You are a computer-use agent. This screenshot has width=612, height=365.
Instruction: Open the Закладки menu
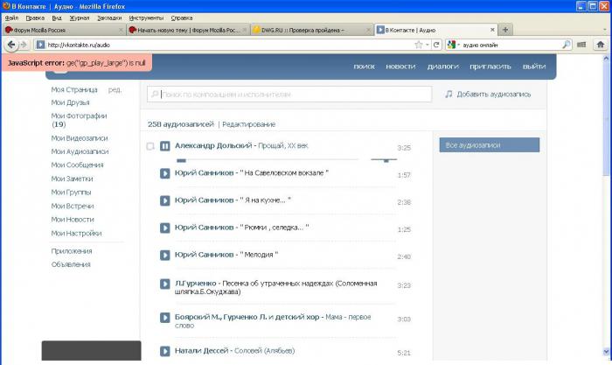click(109, 18)
